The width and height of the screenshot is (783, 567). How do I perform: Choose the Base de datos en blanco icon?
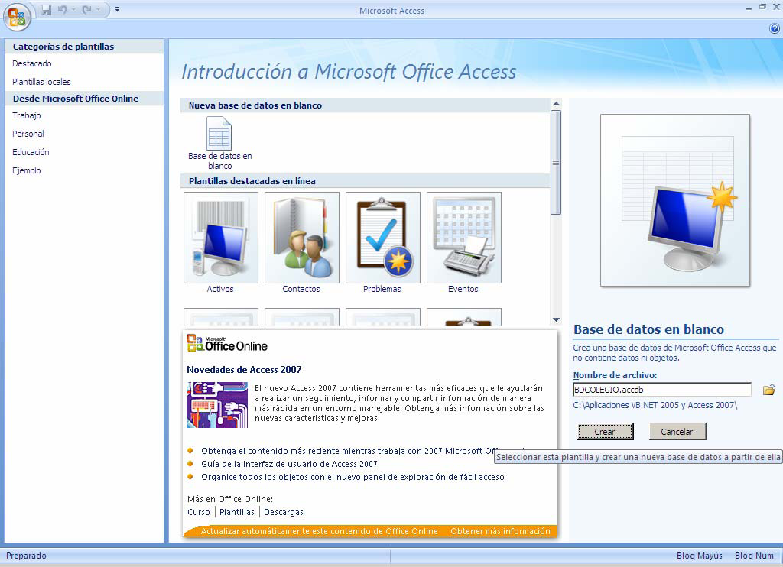point(219,143)
